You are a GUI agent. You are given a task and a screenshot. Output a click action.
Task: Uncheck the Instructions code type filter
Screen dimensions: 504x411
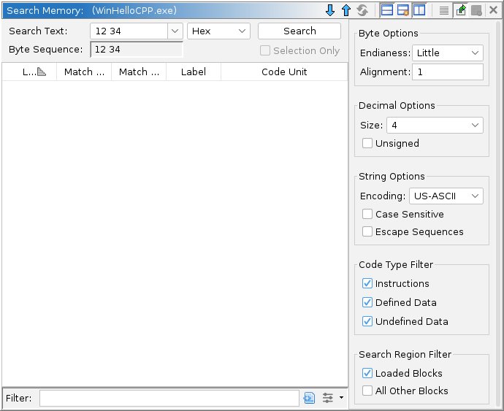367,284
